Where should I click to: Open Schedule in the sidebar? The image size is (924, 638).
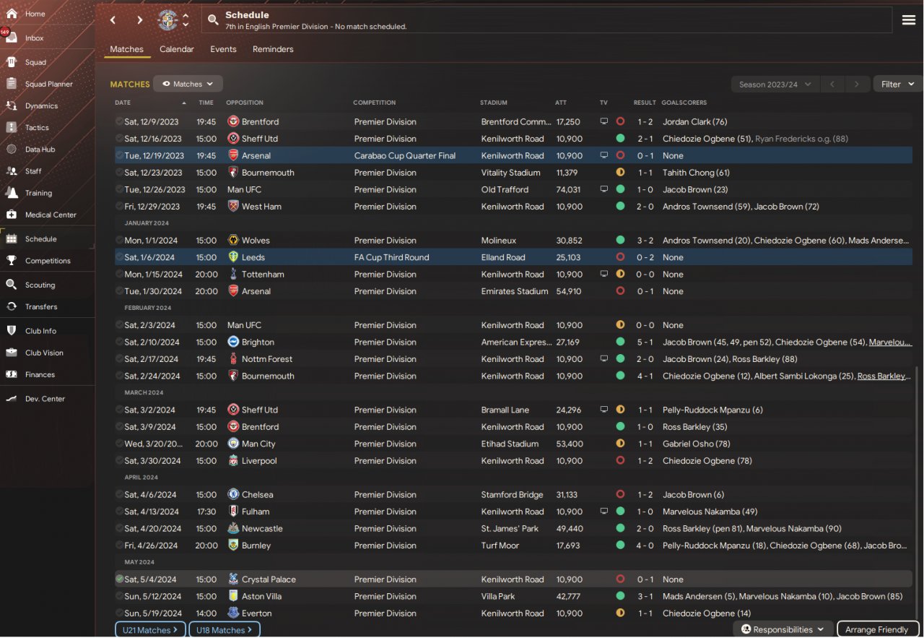pyautogui.click(x=48, y=239)
